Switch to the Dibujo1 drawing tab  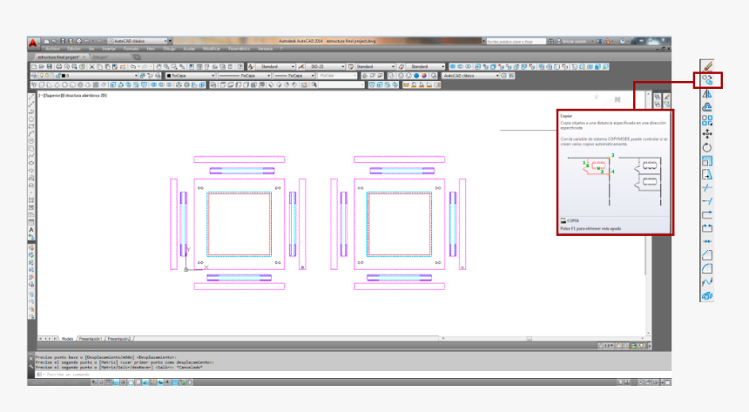click(x=100, y=57)
